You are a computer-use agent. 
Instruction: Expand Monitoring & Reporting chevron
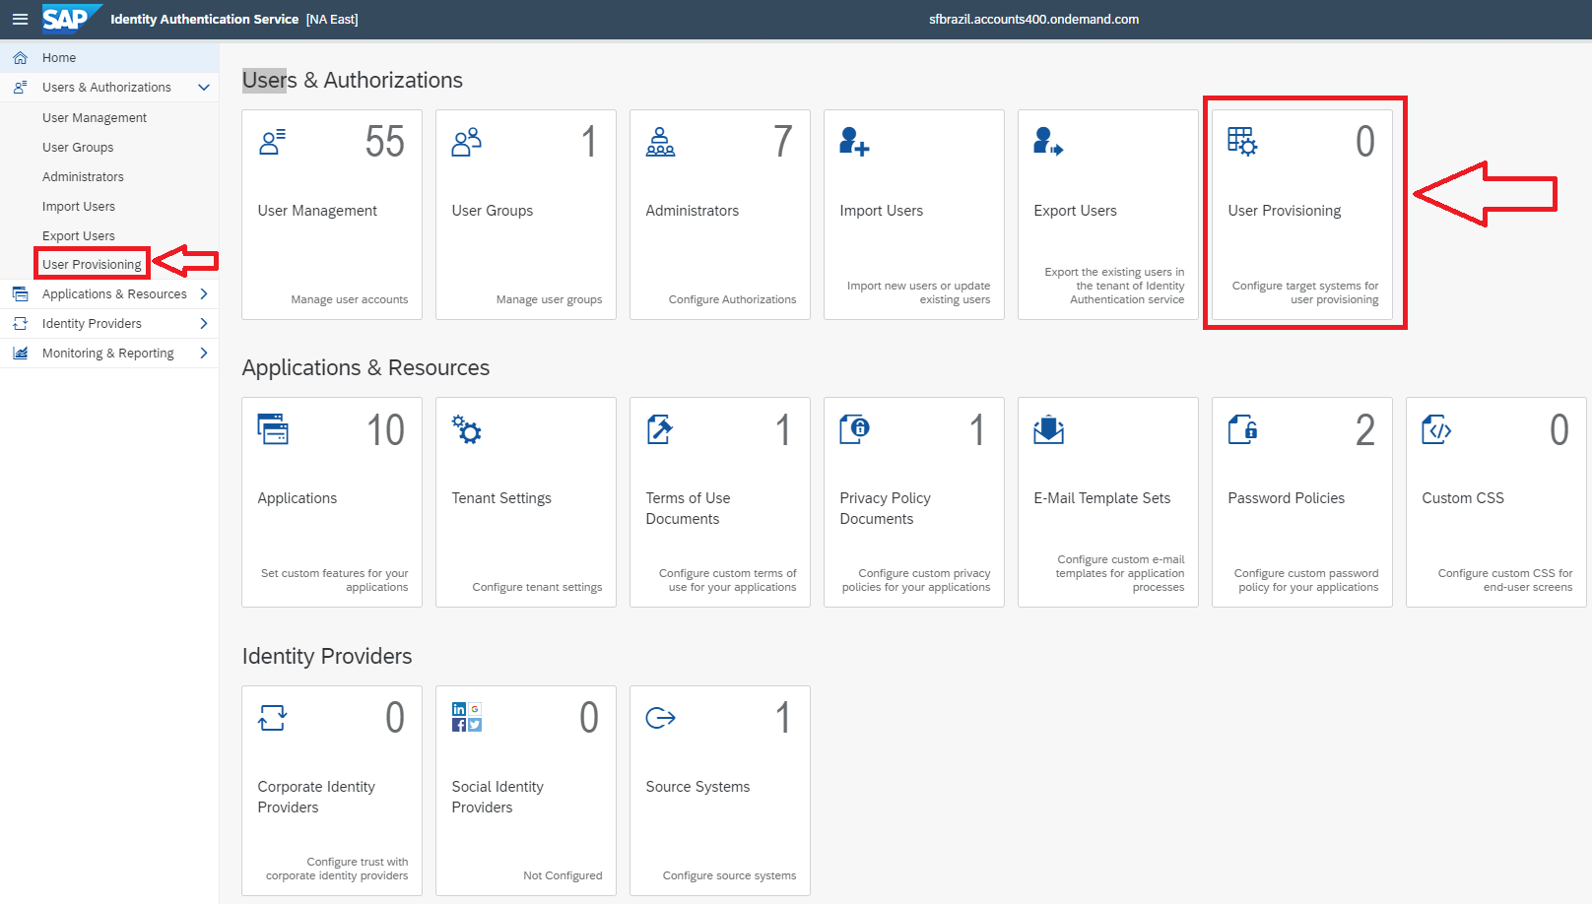[x=204, y=354]
